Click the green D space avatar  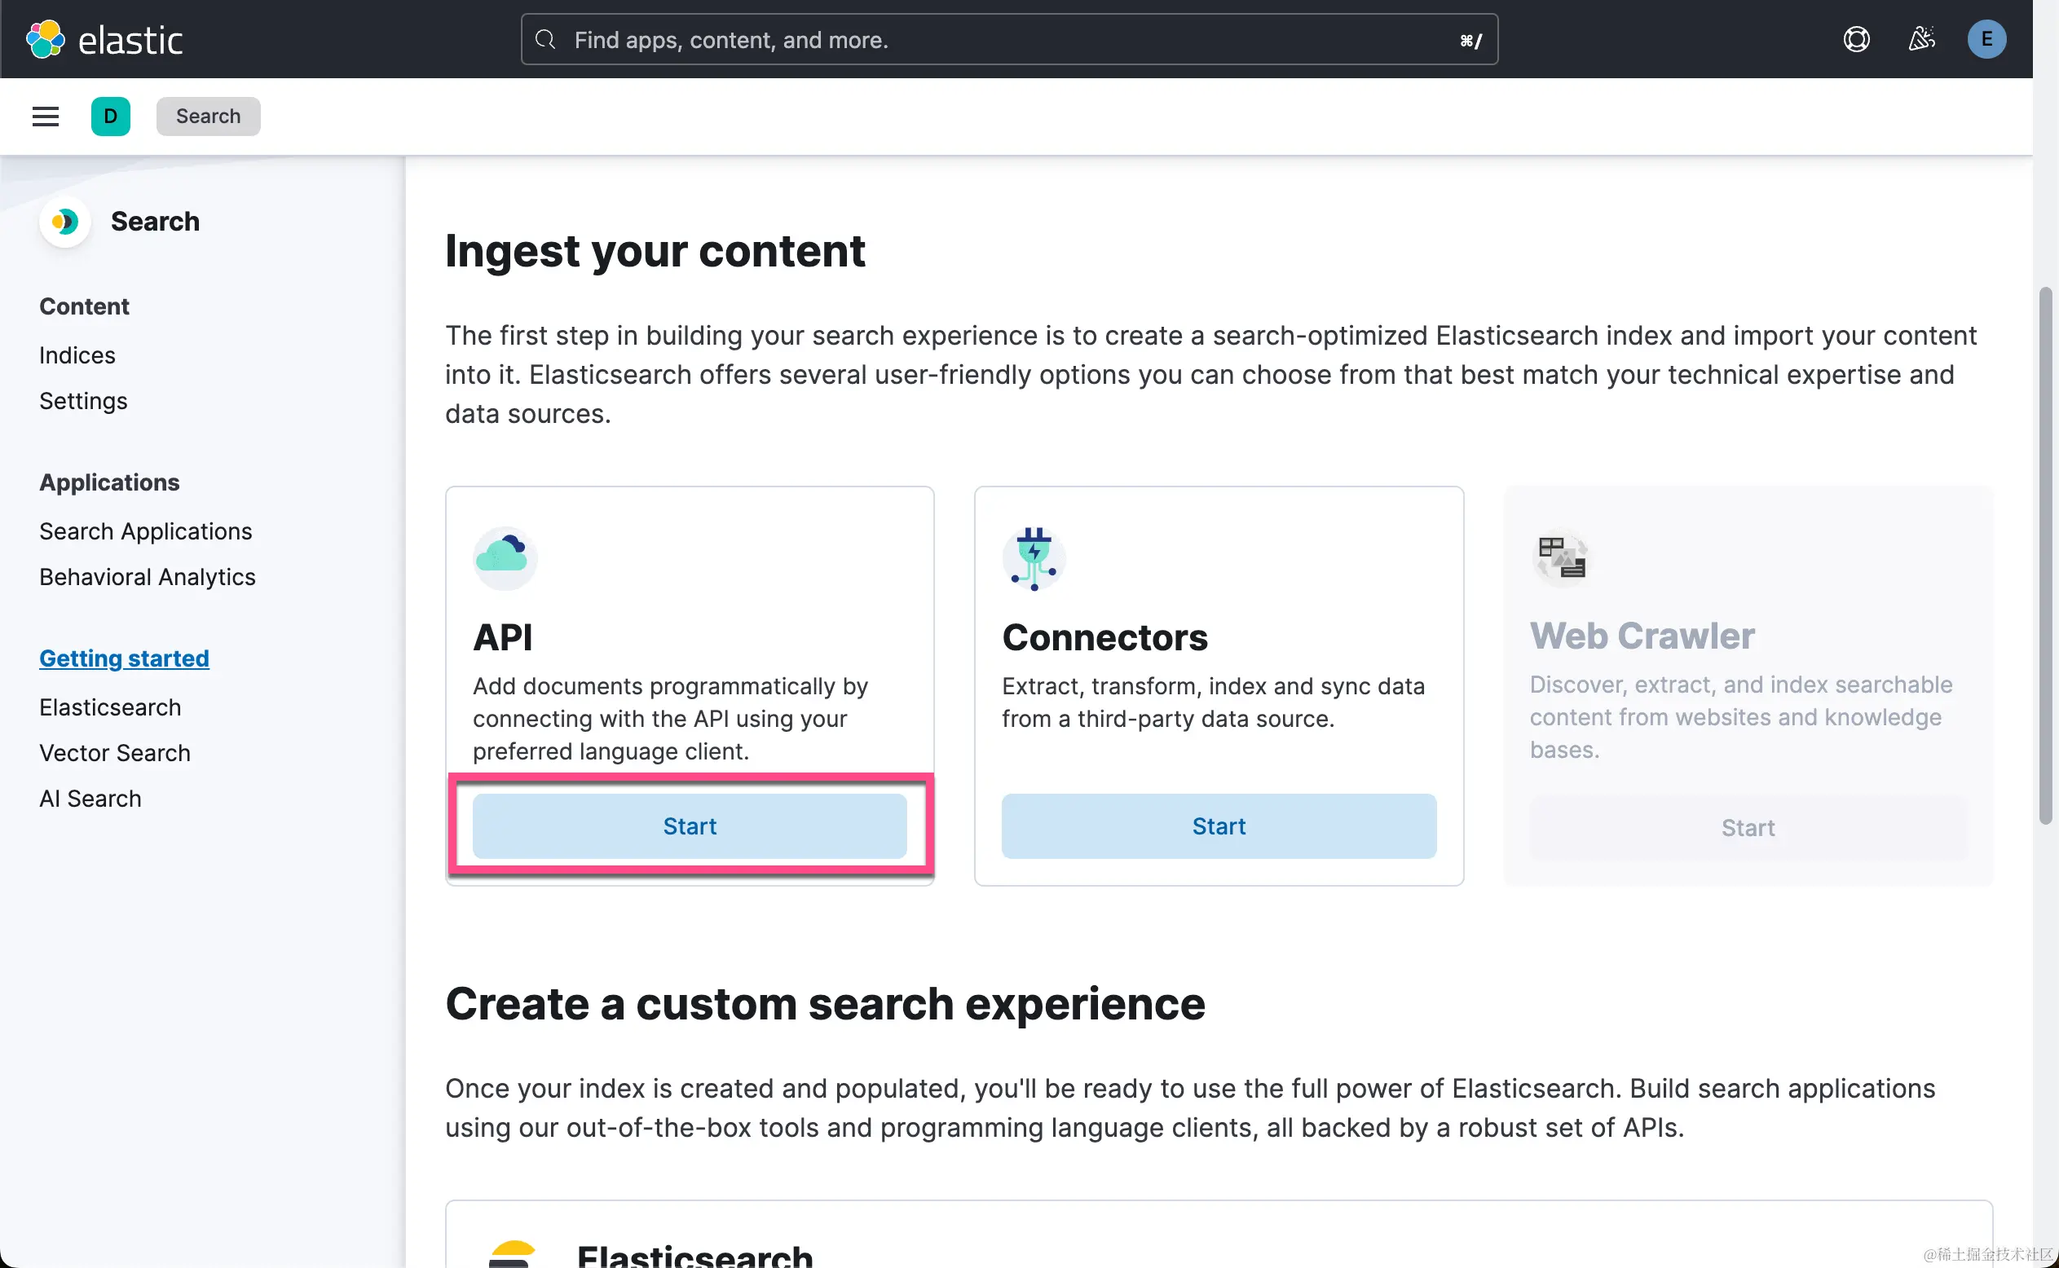111,116
